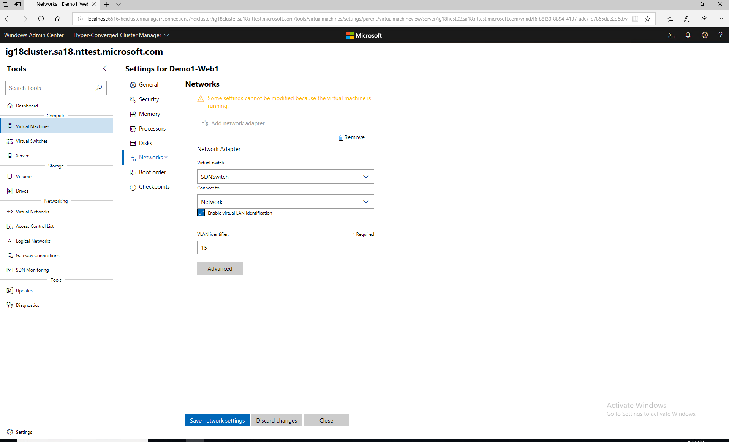This screenshot has height=442, width=729.
Task: Open Settings at bottom of sidebar
Action: [56, 432]
